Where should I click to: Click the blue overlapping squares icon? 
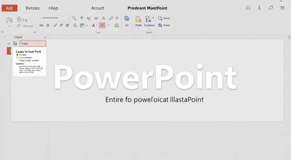pos(127,18)
